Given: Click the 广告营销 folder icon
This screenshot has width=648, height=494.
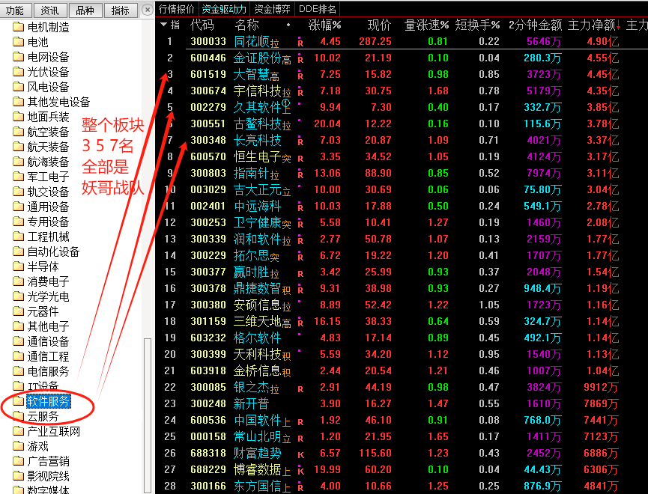Looking at the screenshot, I should [x=18, y=461].
